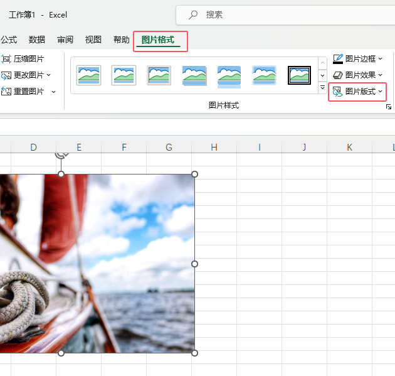The image size is (395, 376).
Task: Select the sailboat picture in the worksheet
Action: (x=97, y=264)
